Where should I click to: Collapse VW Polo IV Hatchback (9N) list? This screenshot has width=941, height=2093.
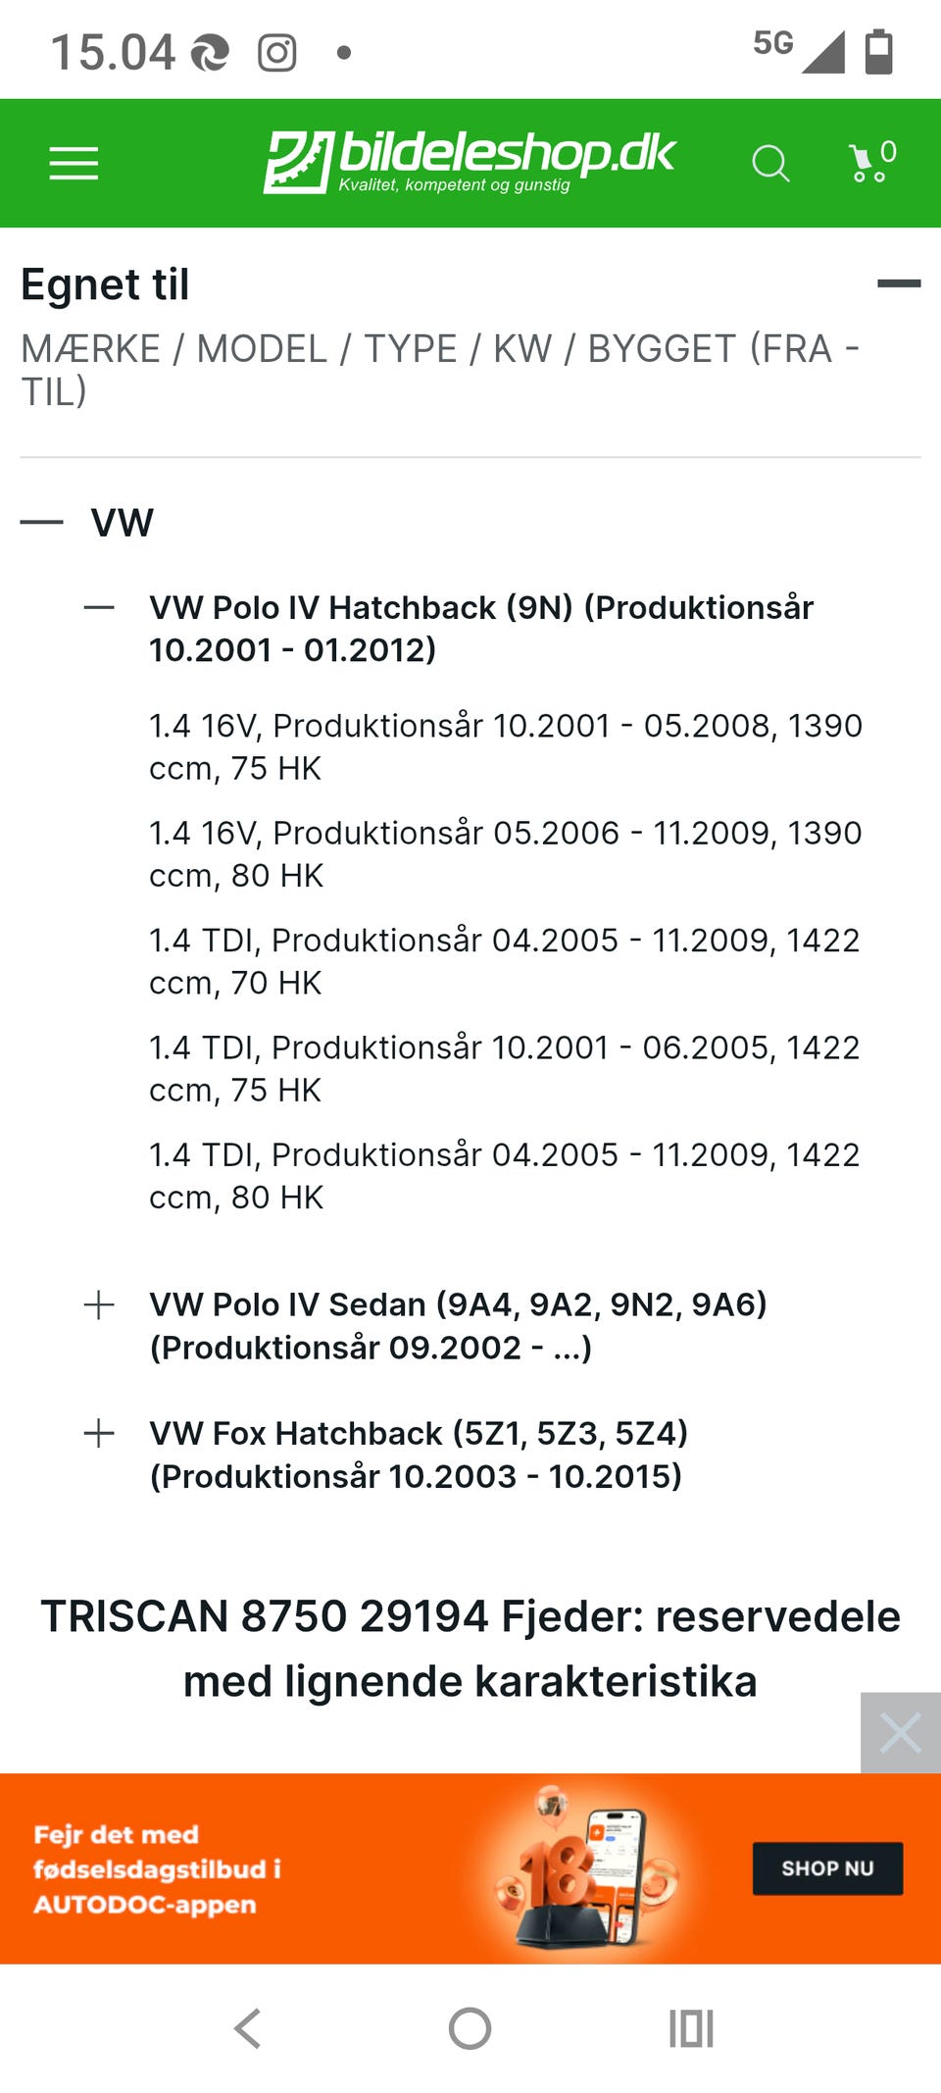point(99,607)
